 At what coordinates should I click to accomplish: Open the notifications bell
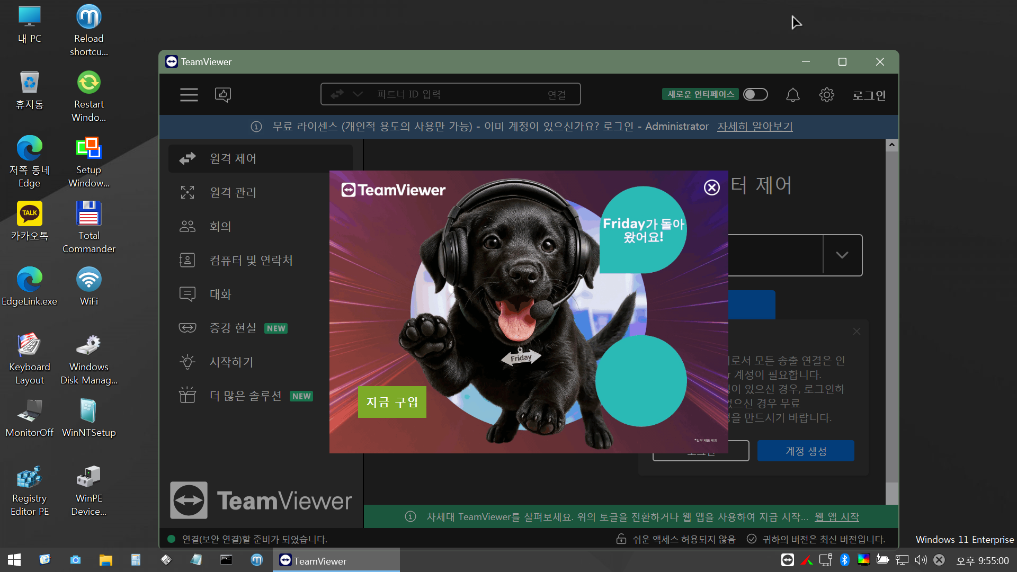click(x=792, y=95)
